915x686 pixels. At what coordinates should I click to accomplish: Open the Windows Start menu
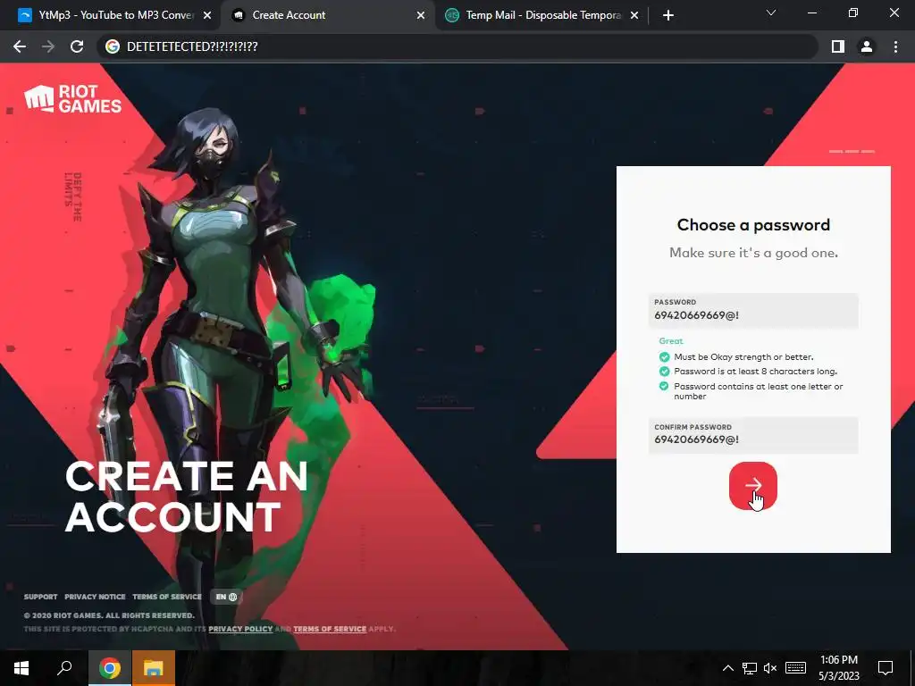pos(21,668)
